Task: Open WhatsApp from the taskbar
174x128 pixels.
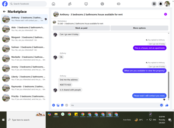Action: click(x=63, y=114)
